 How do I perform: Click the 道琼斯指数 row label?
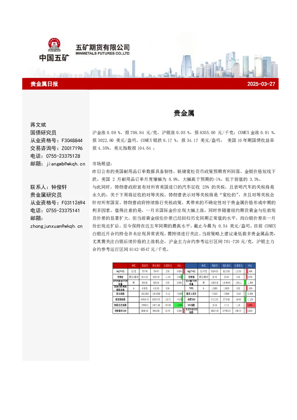tap(120, 300)
